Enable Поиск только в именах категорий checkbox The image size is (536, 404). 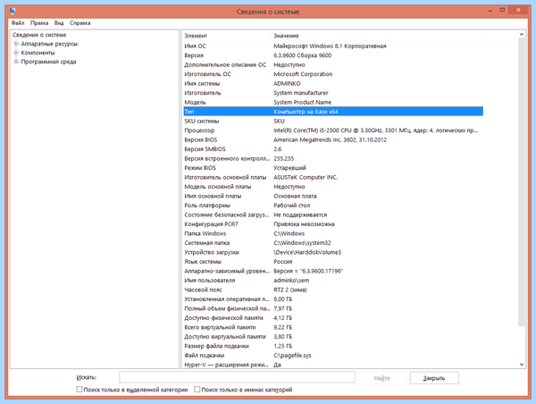[x=197, y=390]
